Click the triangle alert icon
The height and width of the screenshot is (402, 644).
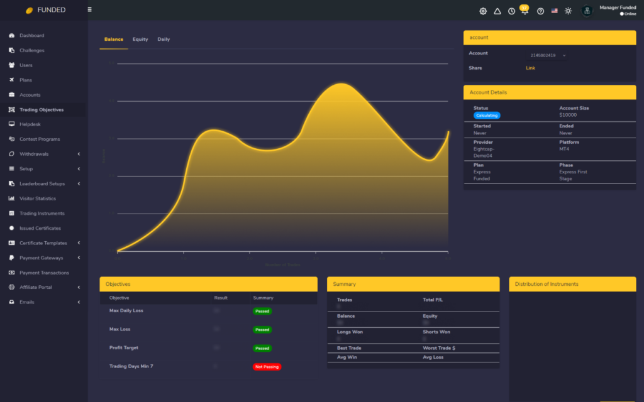click(x=497, y=11)
